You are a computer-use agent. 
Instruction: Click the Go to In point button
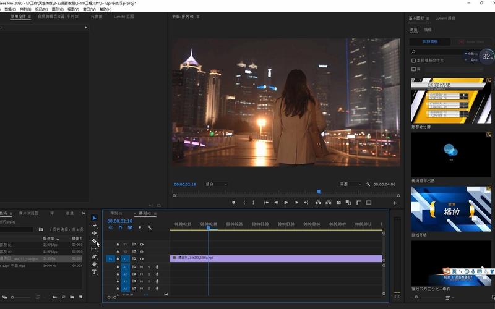[x=266, y=203]
